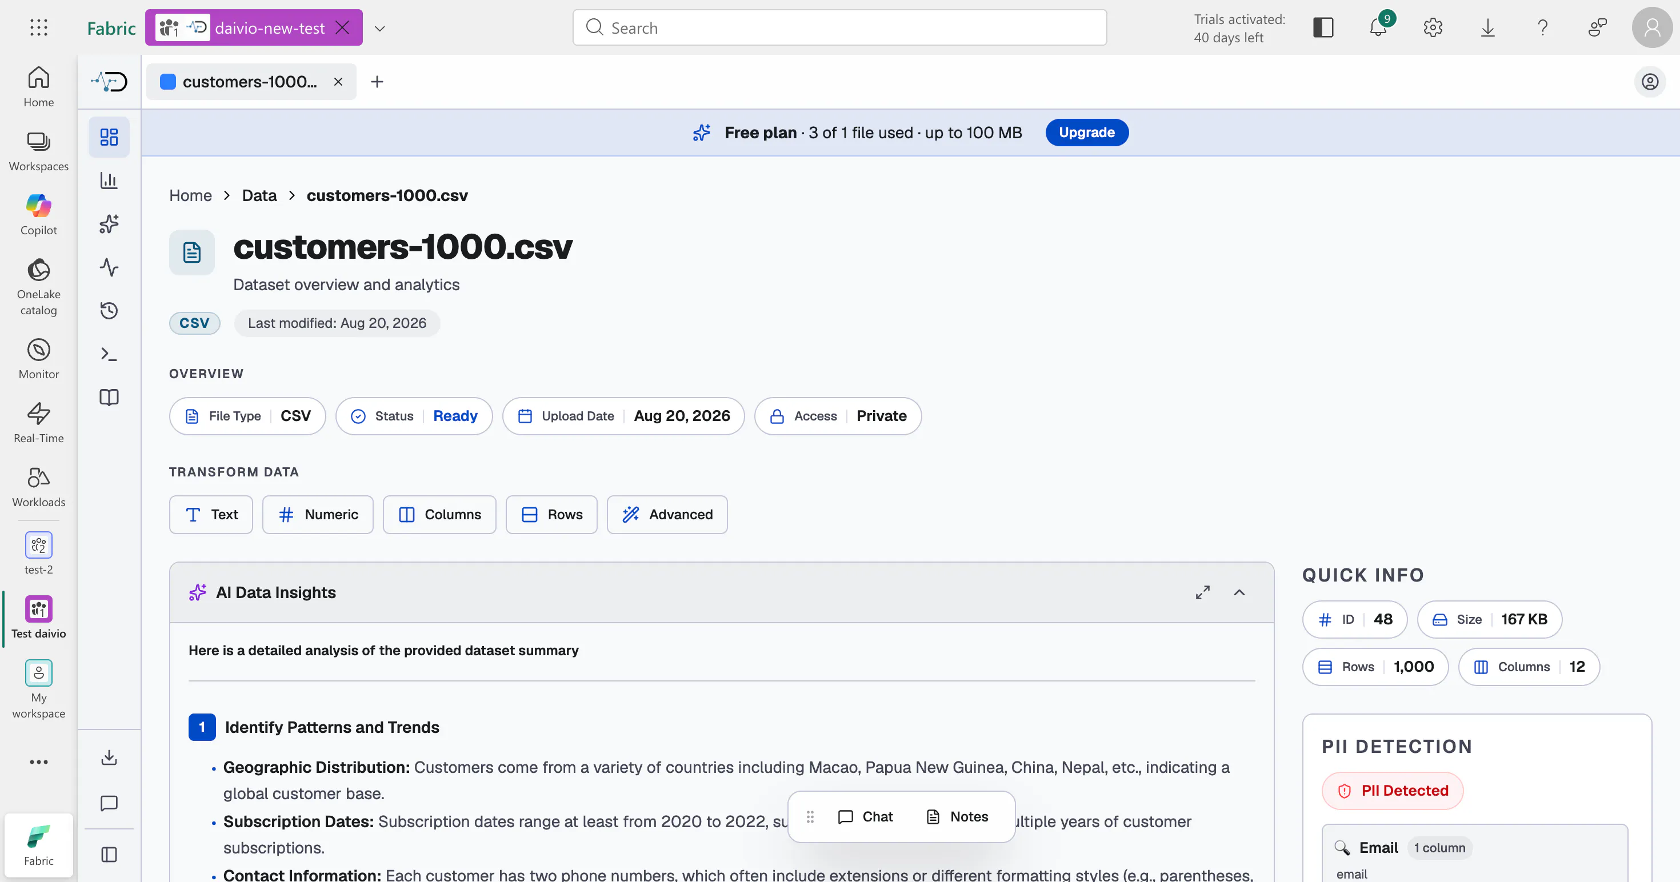Open the dashboard grid icon in Daivio sidebar
This screenshot has width=1680, height=882.
(109, 137)
